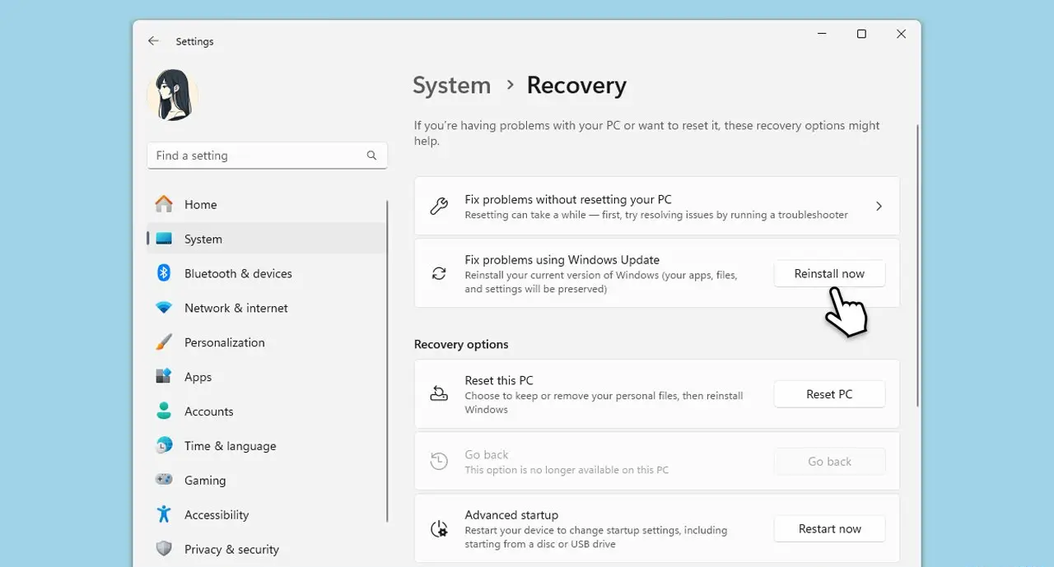Click Fix problems using Windows Update text
This screenshot has width=1054, height=567.
click(562, 259)
